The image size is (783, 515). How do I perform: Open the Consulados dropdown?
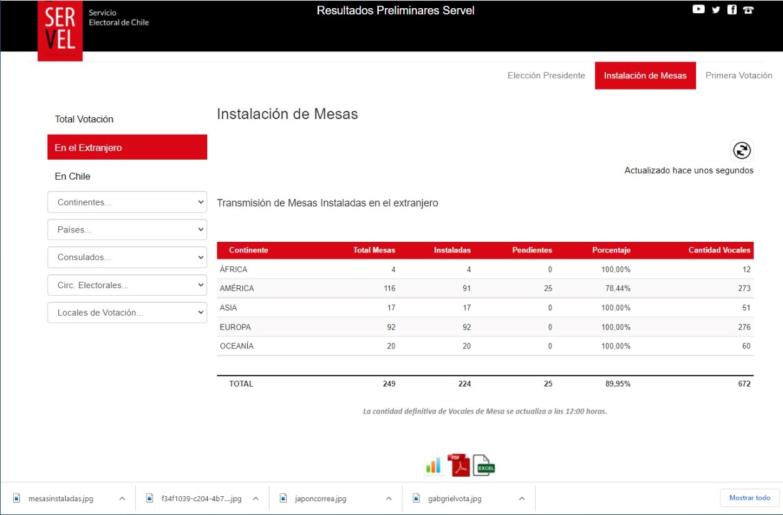[127, 257]
